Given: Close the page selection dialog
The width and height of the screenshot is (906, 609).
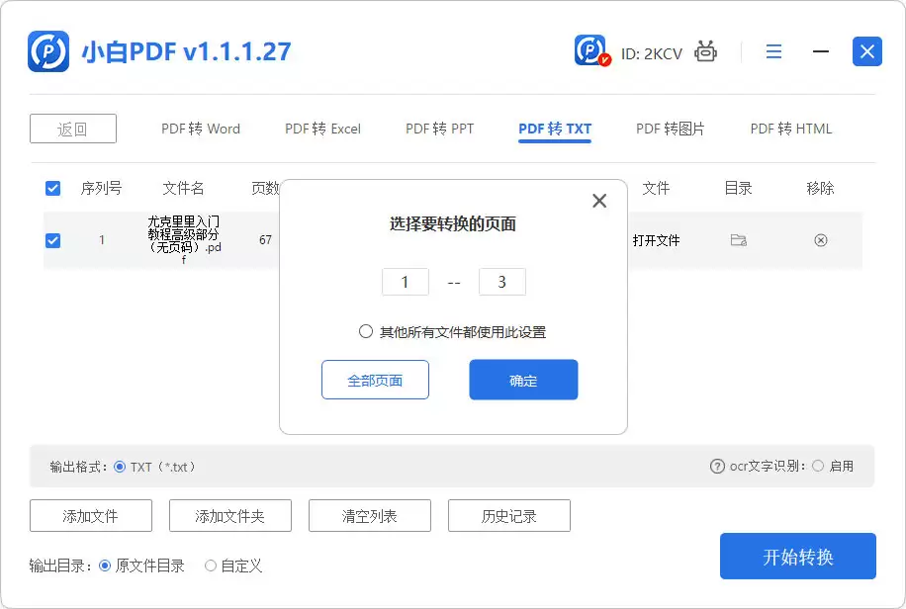Looking at the screenshot, I should tap(599, 200).
